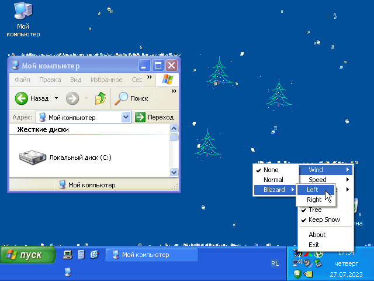This screenshot has height=281, width=374.
Task: Open My Computer icon on lower taskbar row
Action: pos(68,272)
